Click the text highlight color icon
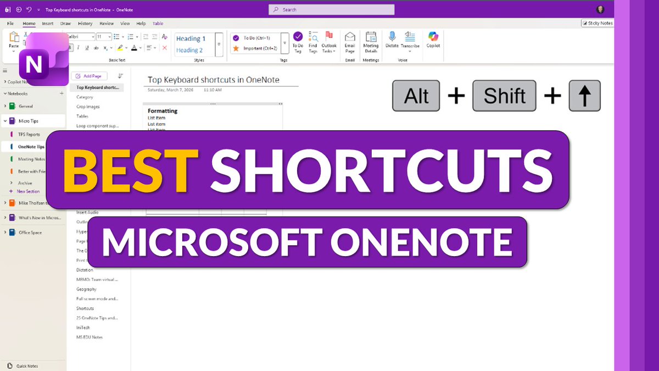Screen dimensions: 659x371 120,48
